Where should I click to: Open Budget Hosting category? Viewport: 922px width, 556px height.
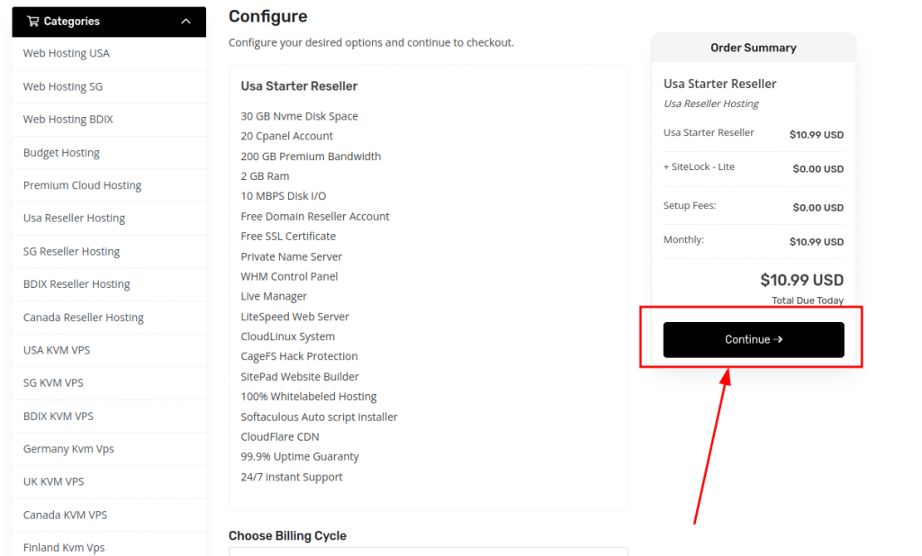[61, 153]
